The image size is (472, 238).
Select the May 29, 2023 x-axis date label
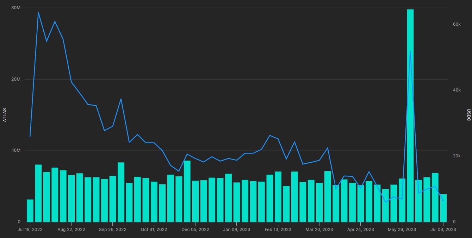tap(402, 230)
